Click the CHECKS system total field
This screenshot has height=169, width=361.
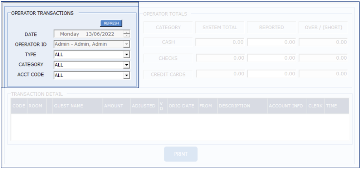point(220,58)
